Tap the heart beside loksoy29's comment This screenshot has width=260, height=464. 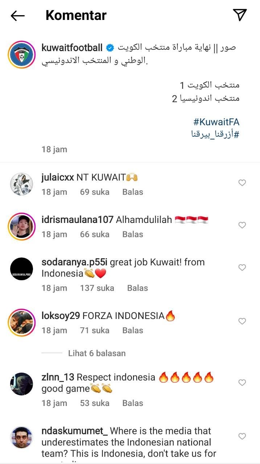[242, 321]
